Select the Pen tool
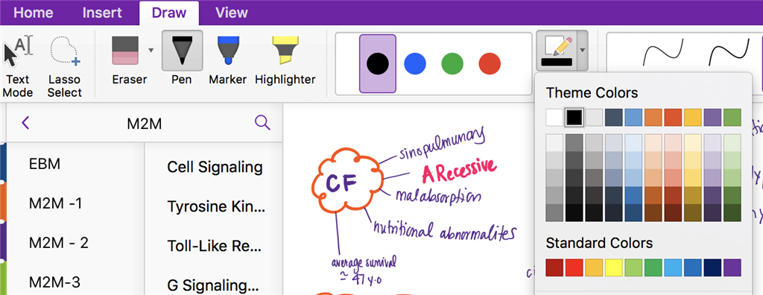The width and height of the screenshot is (763, 295). click(x=182, y=58)
